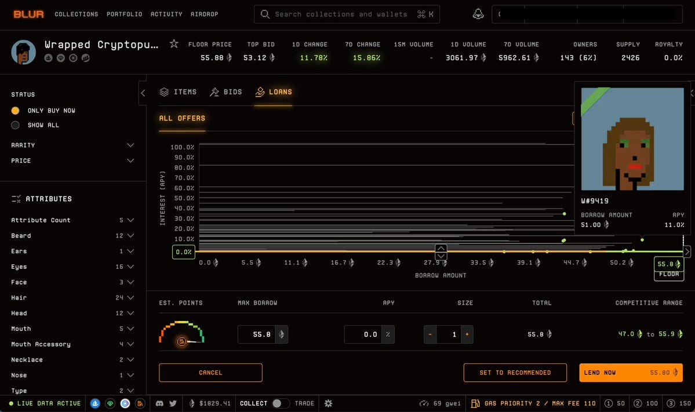Open the Airdrop nav item
Viewport: 695px width, 412px height.
[205, 14]
